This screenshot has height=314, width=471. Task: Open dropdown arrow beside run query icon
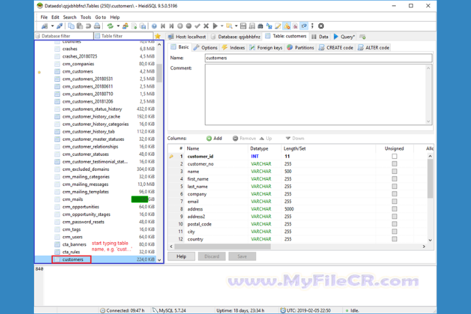tap(222, 26)
